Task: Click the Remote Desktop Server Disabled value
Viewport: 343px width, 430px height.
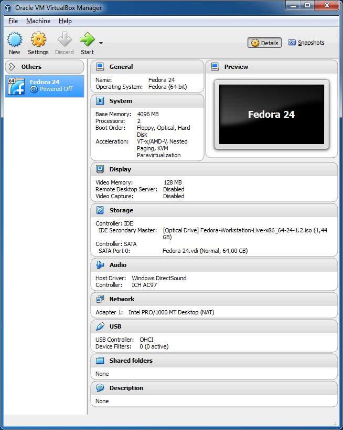Action: click(x=174, y=189)
